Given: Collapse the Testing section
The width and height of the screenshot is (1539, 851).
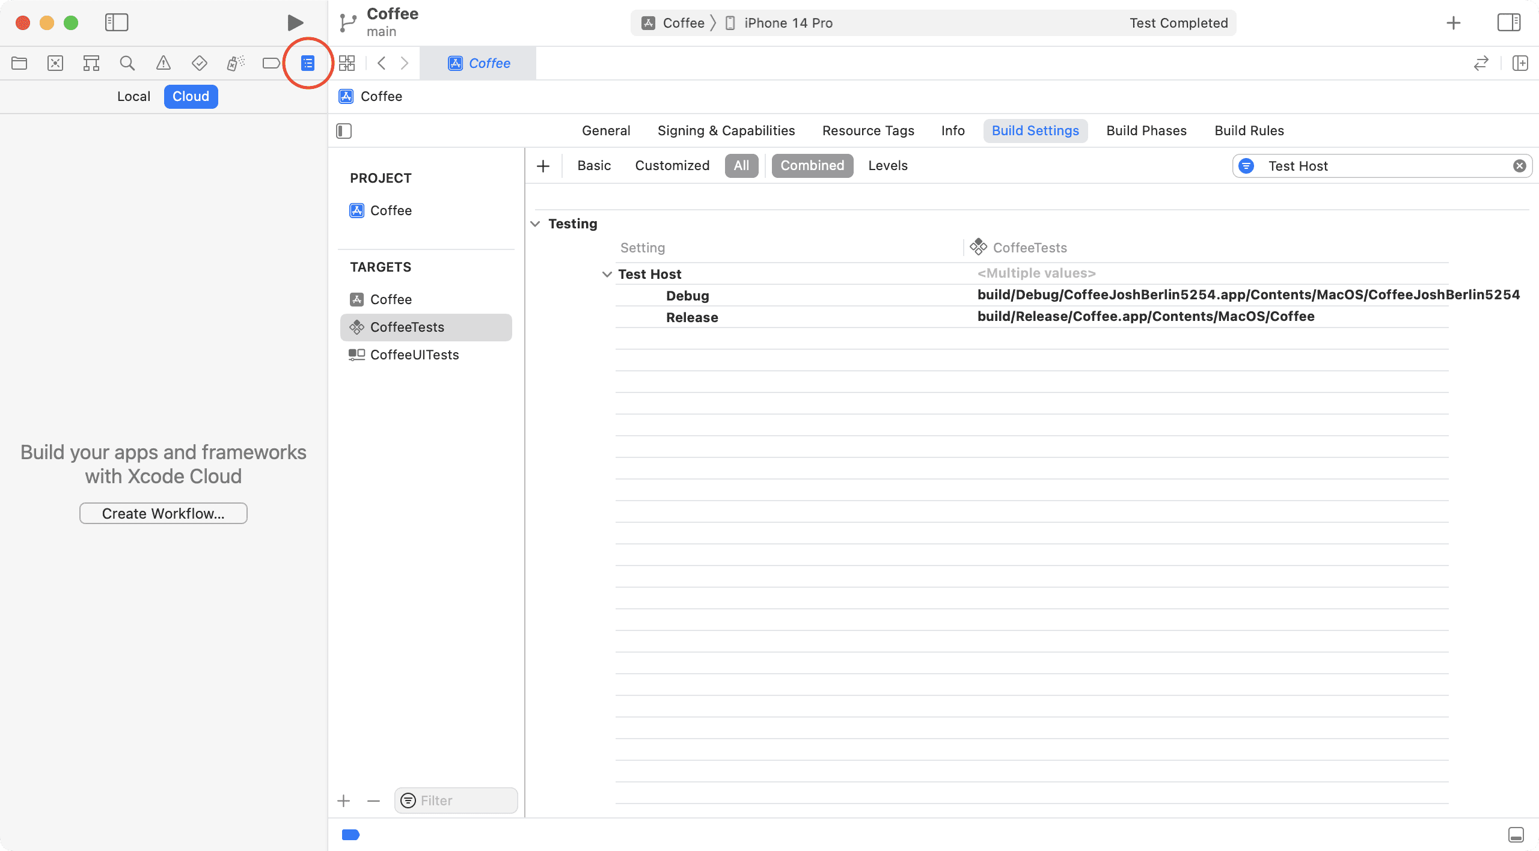Looking at the screenshot, I should point(536,223).
